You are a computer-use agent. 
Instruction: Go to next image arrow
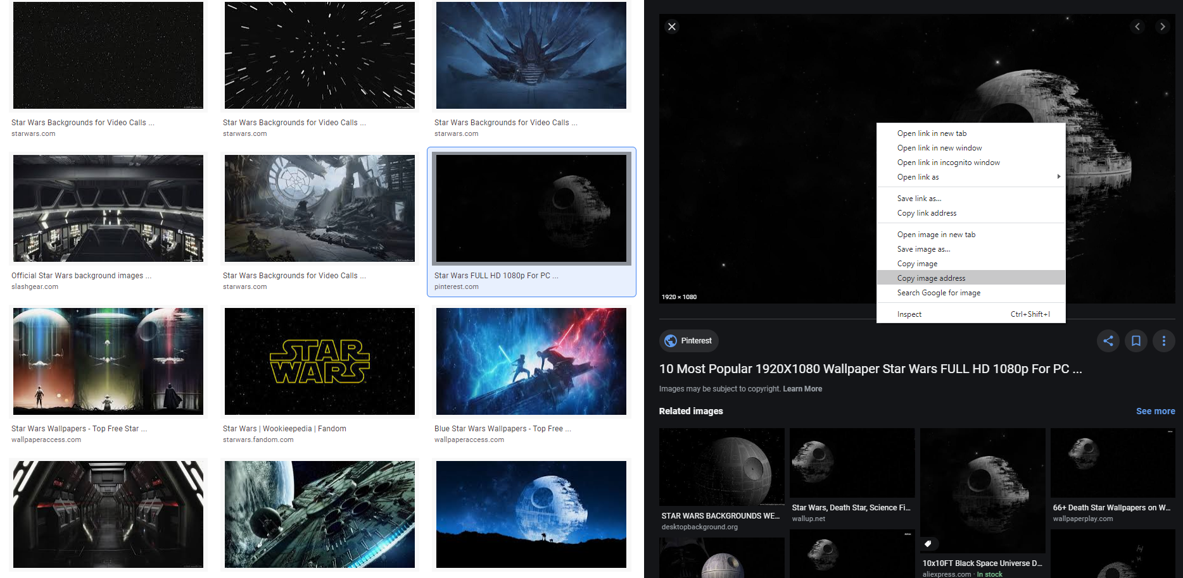coord(1162,27)
